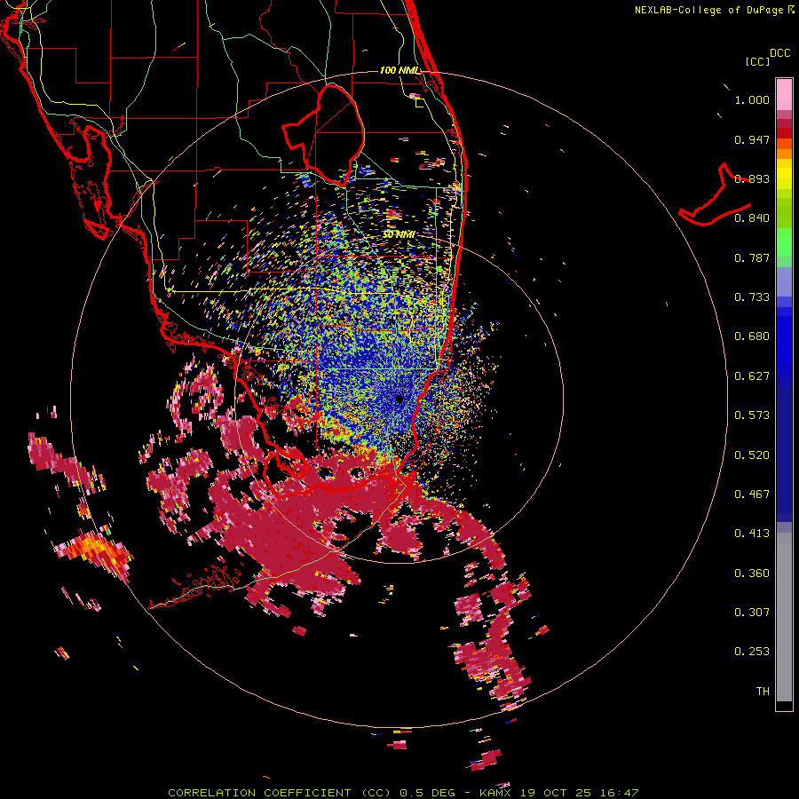Click the 0.733 colorbar value
799x799 pixels.
click(x=752, y=297)
